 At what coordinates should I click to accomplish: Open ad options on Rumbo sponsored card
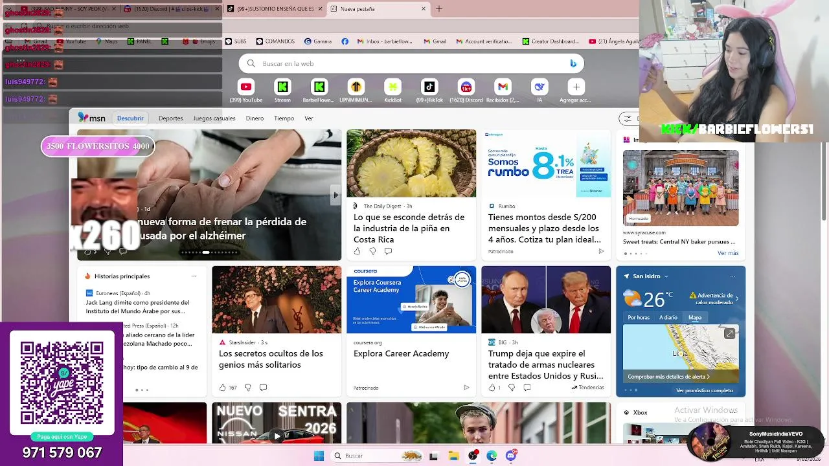tap(601, 251)
